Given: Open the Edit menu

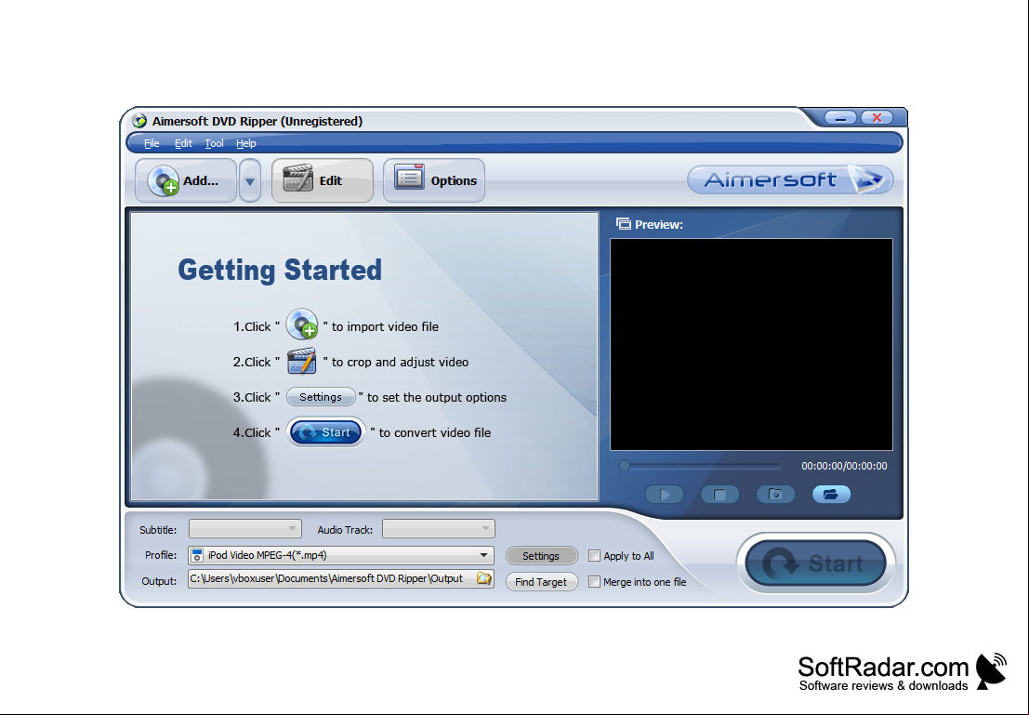Looking at the screenshot, I should pyautogui.click(x=183, y=143).
